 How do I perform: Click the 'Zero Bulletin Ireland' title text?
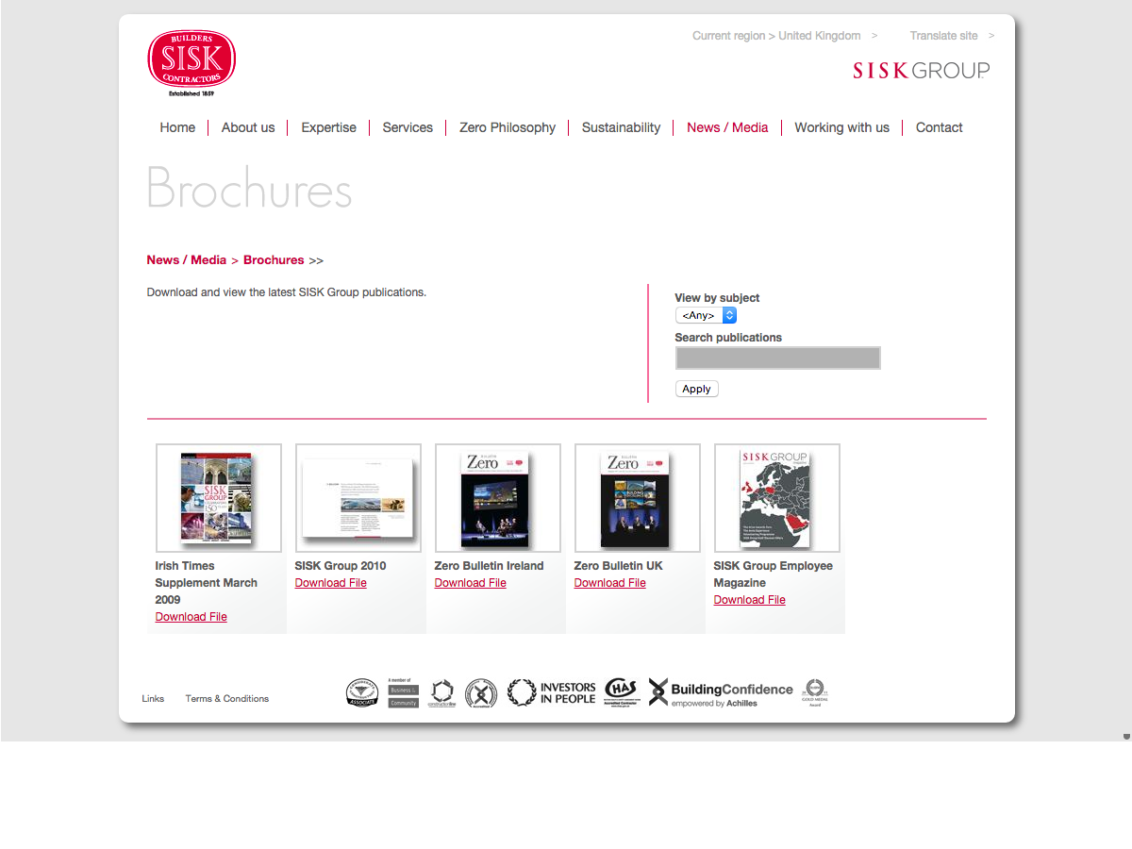(x=490, y=566)
